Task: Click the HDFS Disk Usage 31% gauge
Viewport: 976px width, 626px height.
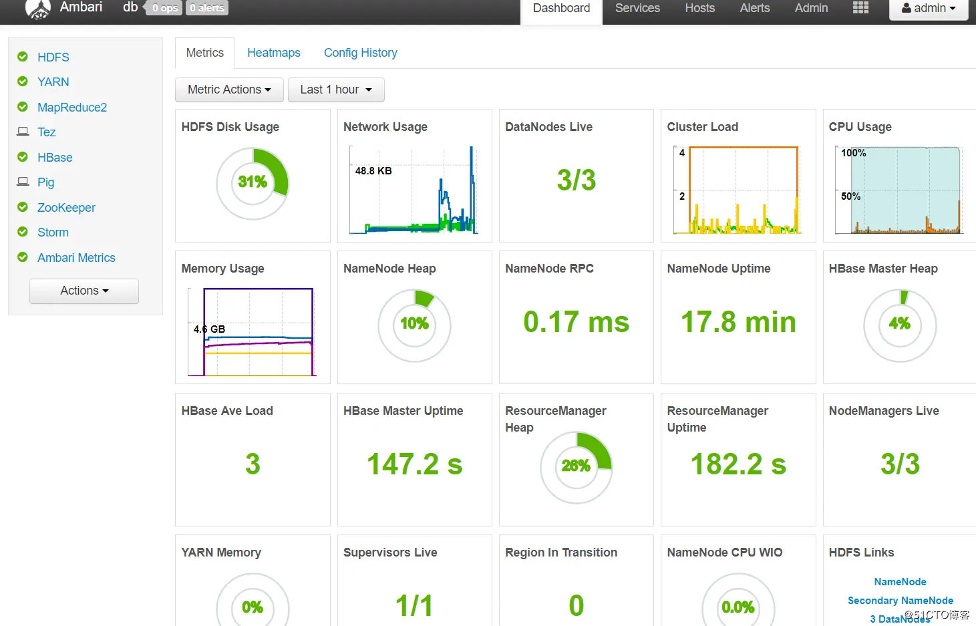Action: click(253, 184)
